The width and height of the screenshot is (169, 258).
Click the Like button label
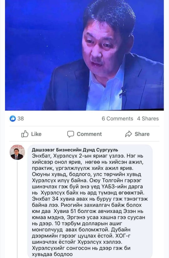36,134
